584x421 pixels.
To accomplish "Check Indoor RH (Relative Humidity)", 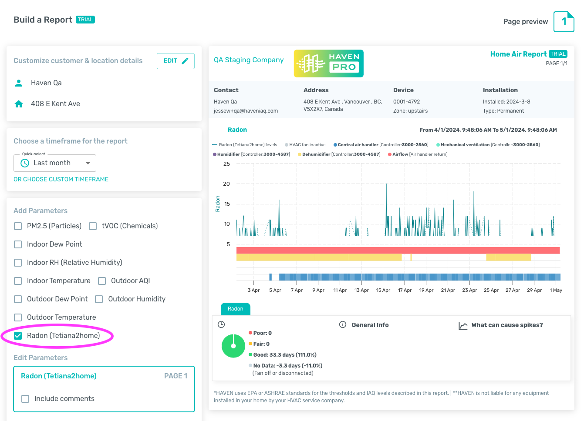I will [18, 263].
